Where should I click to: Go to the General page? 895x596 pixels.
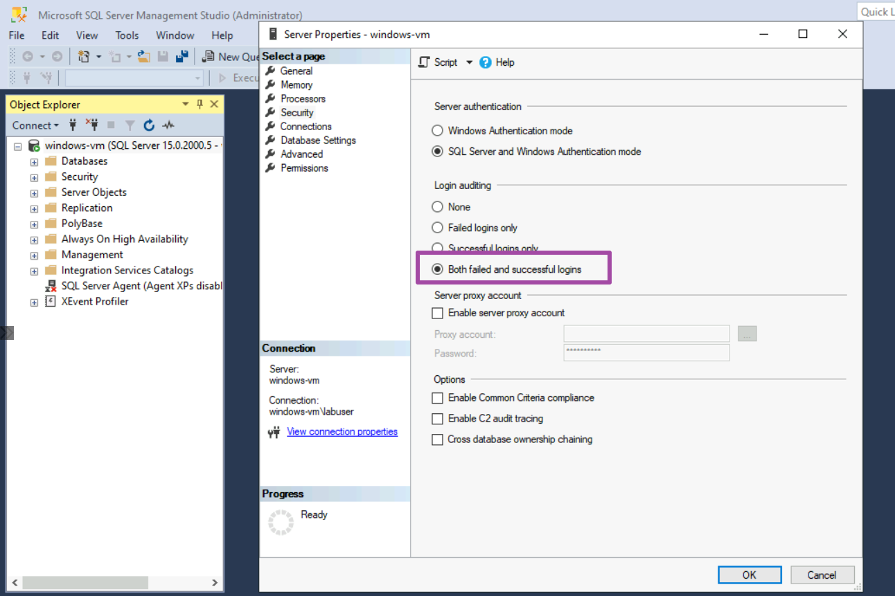click(x=296, y=71)
